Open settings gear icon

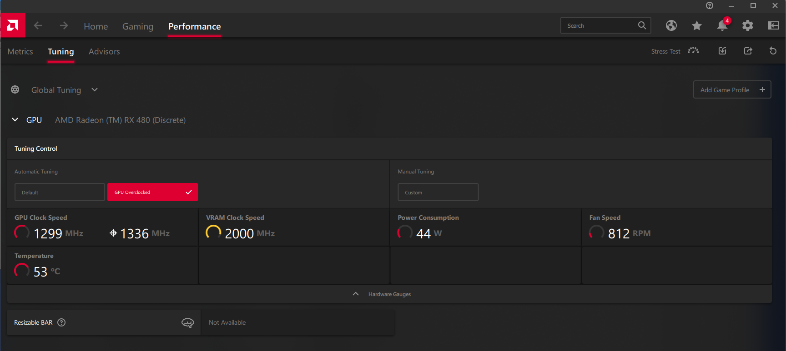[x=748, y=25]
